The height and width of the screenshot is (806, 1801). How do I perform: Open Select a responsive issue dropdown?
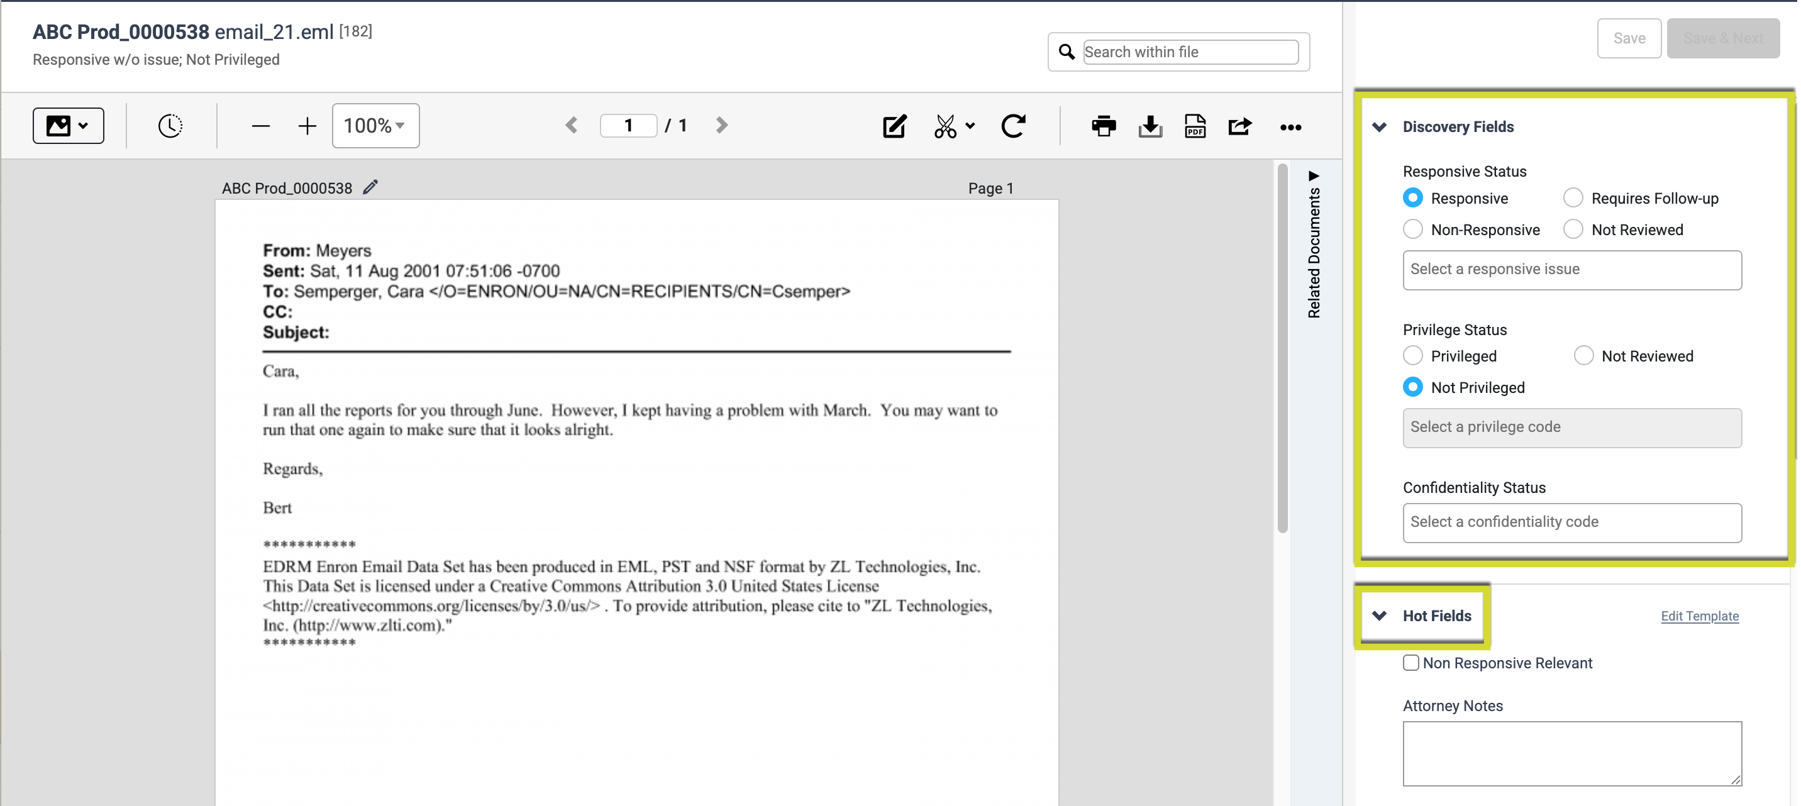pyautogui.click(x=1571, y=270)
